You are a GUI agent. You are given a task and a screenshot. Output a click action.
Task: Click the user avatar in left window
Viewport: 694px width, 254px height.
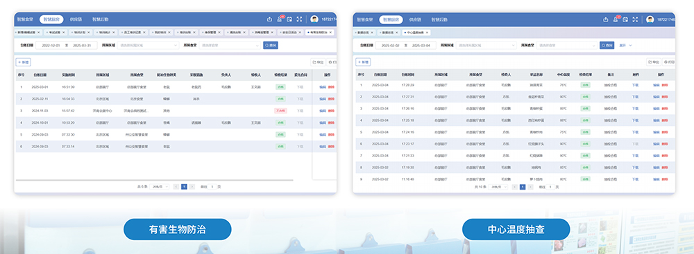(314, 19)
